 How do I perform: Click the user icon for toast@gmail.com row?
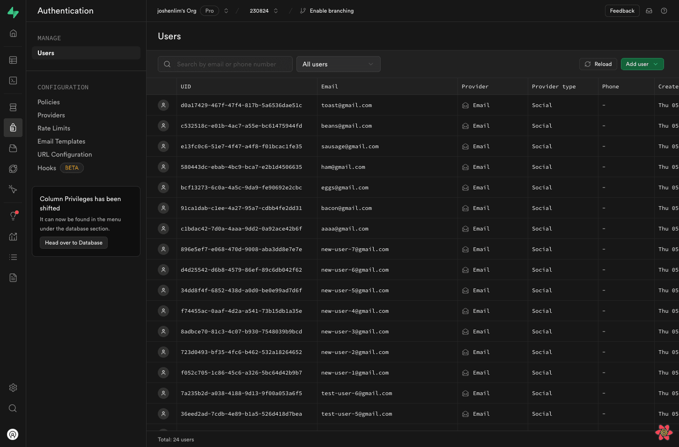[163, 105]
